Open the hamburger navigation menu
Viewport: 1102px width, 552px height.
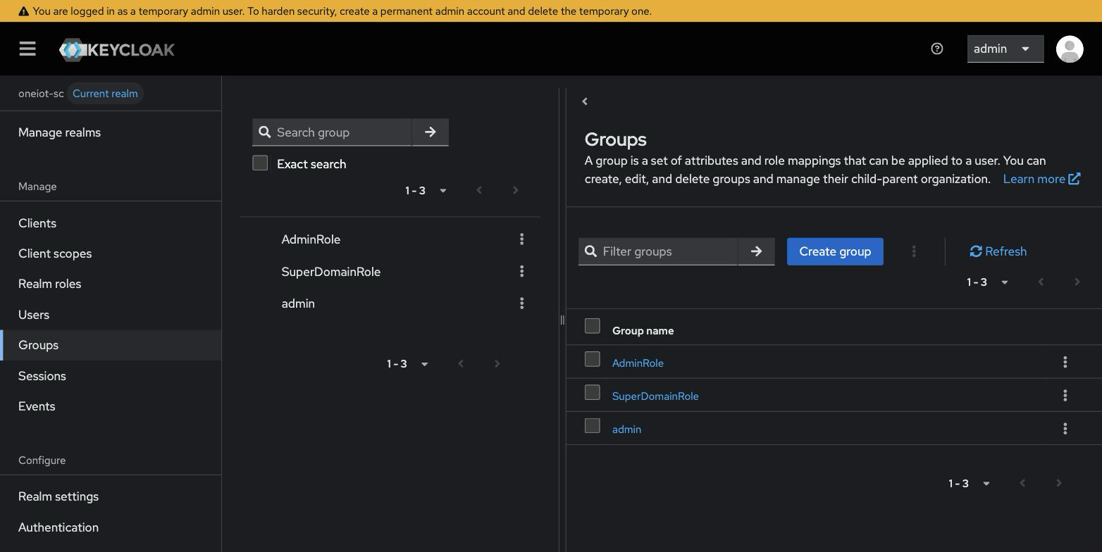click(27, 49)
